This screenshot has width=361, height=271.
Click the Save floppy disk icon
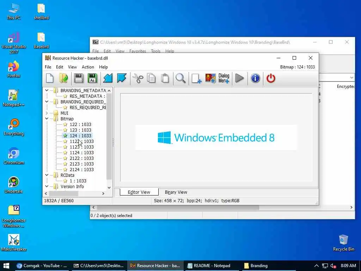(x=79, y=78)
